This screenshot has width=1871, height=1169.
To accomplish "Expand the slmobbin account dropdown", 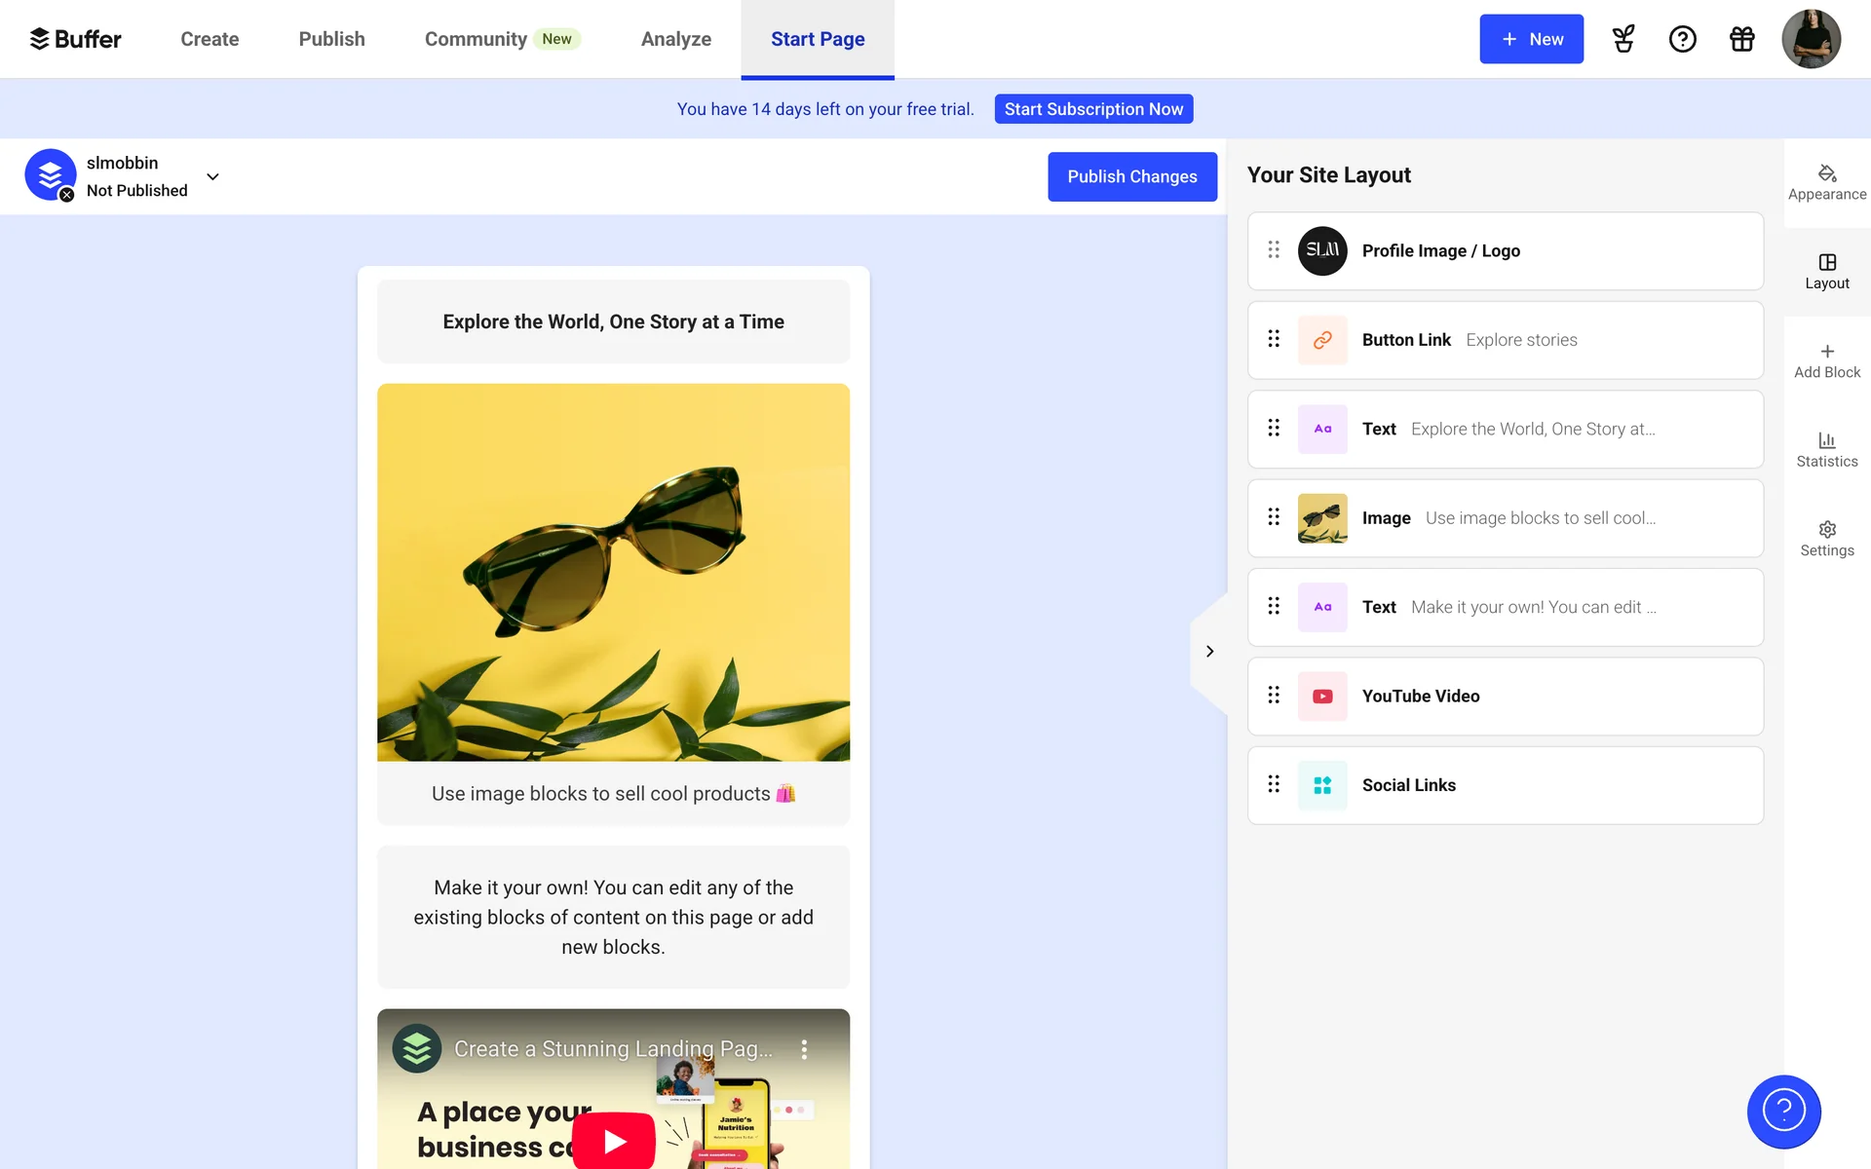I will point(212,176).
